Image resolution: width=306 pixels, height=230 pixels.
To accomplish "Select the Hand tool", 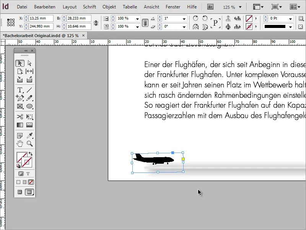I will coord(20,144).
